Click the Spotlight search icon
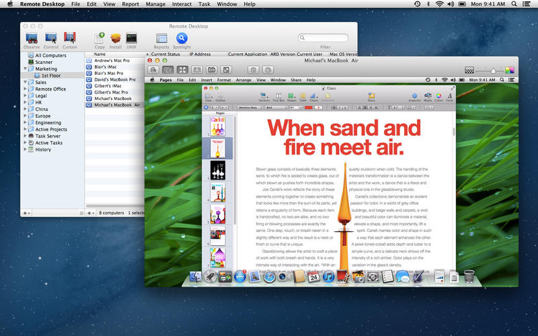This screenshot has width=538, height=336. (182, 38)
